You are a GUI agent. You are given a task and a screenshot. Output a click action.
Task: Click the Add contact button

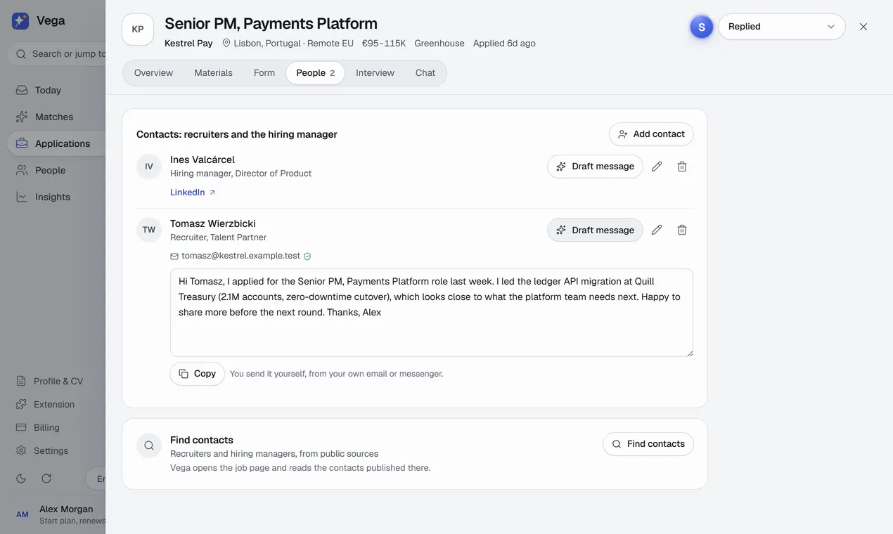pyautogui.click(x=651, y=134)
